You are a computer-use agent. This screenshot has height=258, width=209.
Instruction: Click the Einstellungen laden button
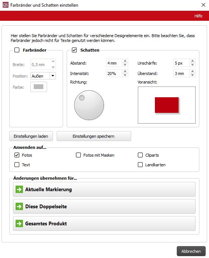[x=31, y=136]
